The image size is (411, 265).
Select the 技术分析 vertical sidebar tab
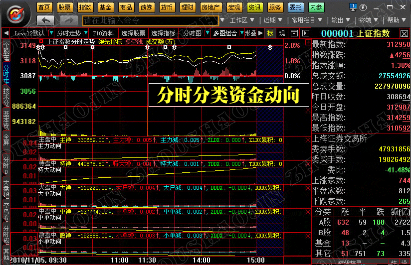coord(6,96)
